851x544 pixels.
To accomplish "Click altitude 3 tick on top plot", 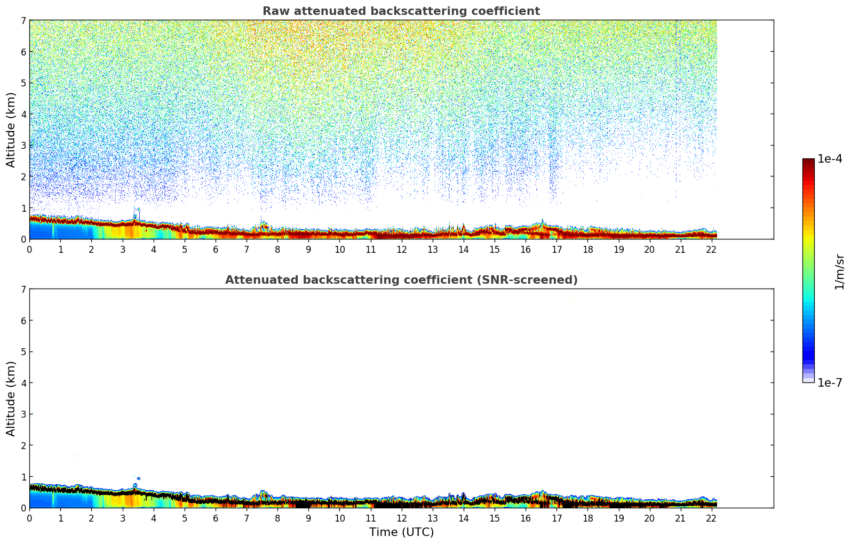I will click(x=23, y=146).
